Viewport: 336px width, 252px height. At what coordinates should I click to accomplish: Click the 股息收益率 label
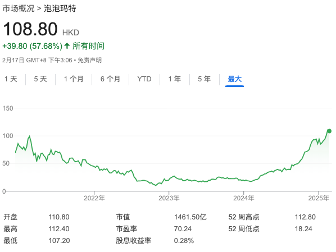[x=134, y=241]
